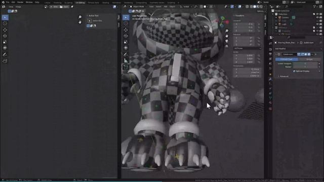This screenshot has width=324, height=182.
Task: Open the Object Mode dropdown
Action: pyautogui.click(x=138, y=7)
